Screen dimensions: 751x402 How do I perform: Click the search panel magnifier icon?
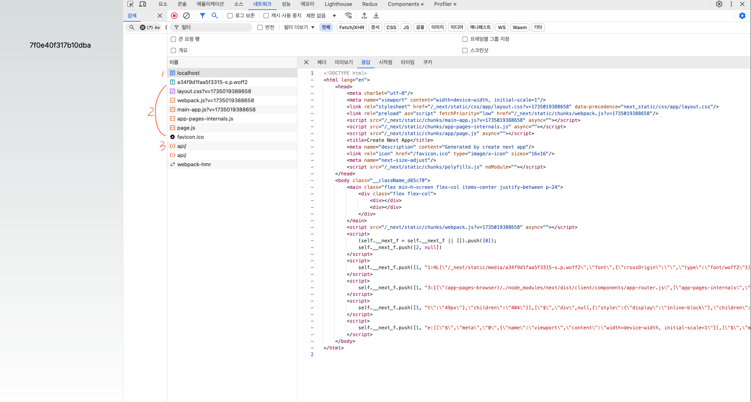[x=132, y=27]
